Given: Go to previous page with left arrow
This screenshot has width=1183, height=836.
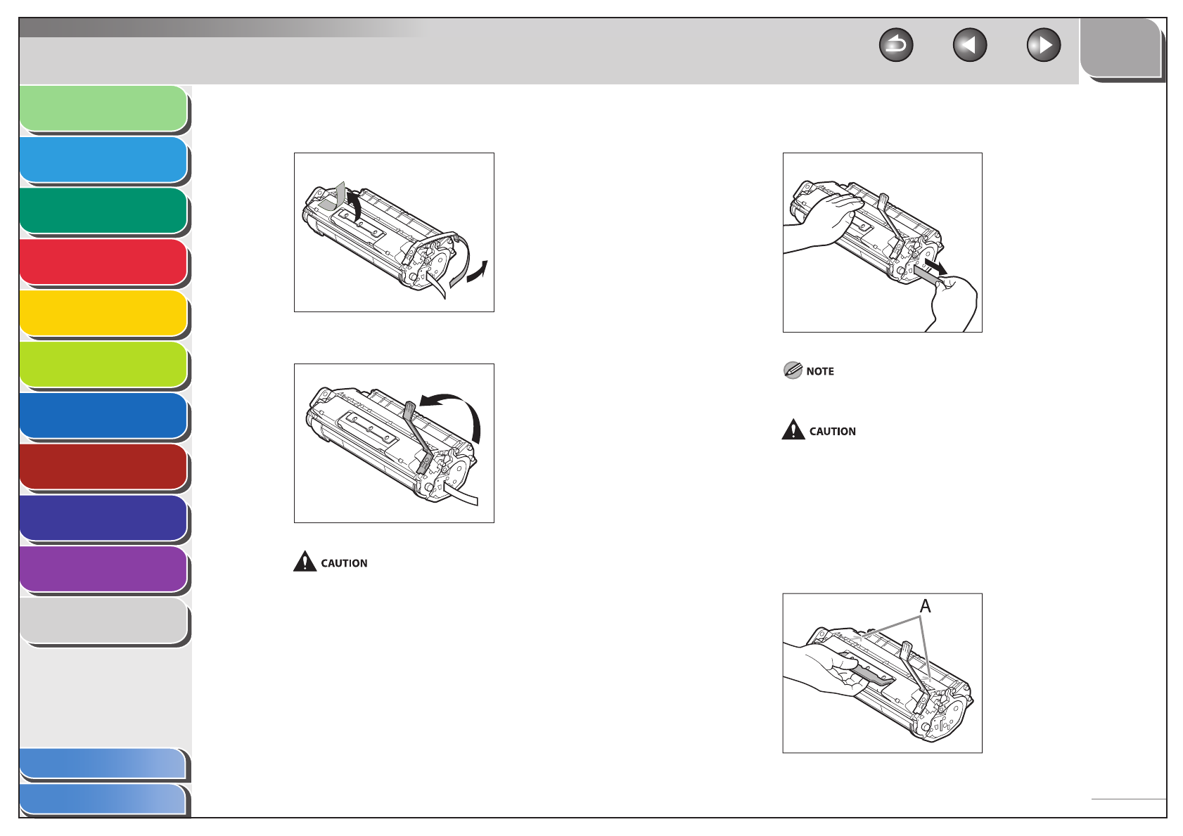Looking at the screenshot, I should pyautogui.click(x=970, y=46).
